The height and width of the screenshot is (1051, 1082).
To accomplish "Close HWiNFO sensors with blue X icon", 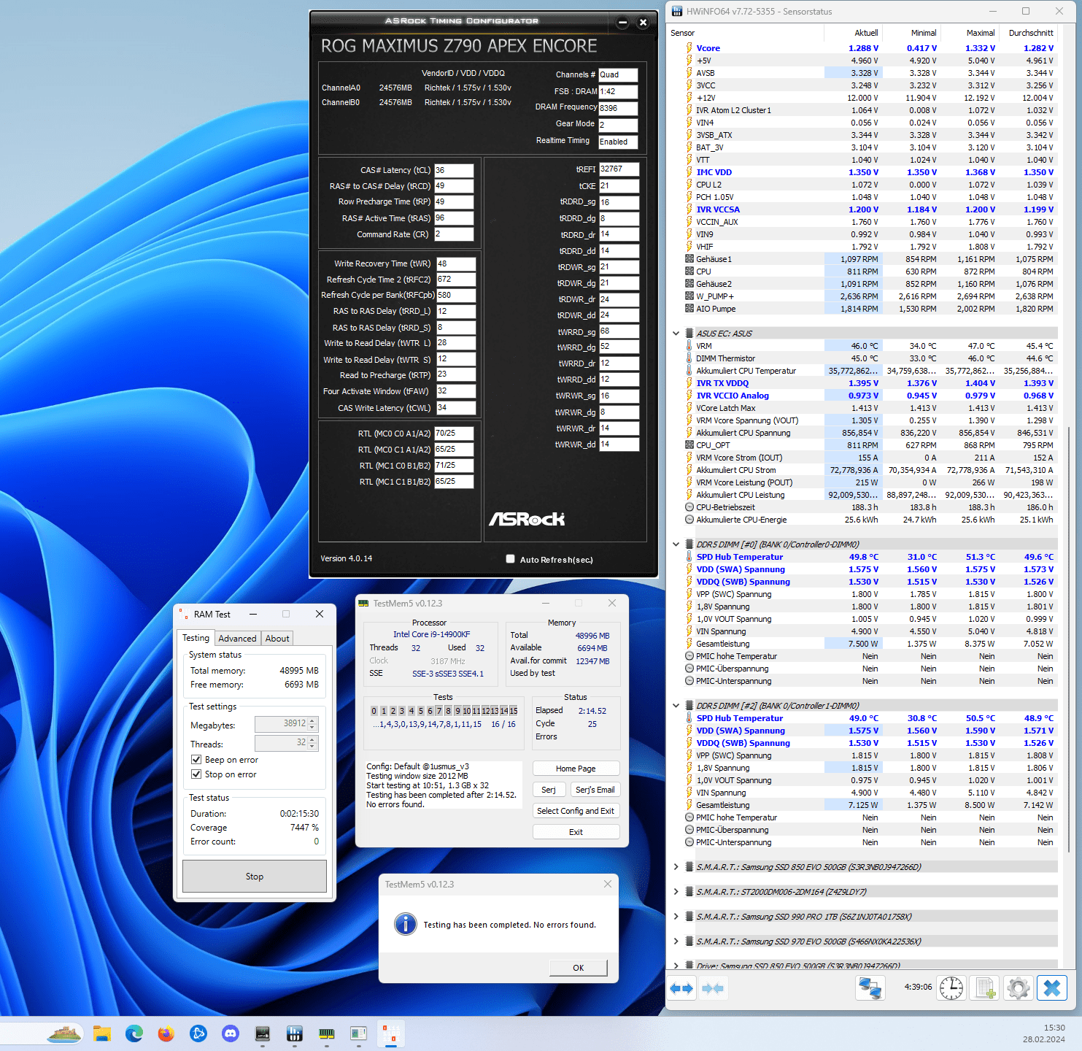I will tap(1051, 988).
